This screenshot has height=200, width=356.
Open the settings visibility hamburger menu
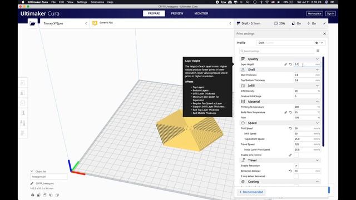point(318,51)
